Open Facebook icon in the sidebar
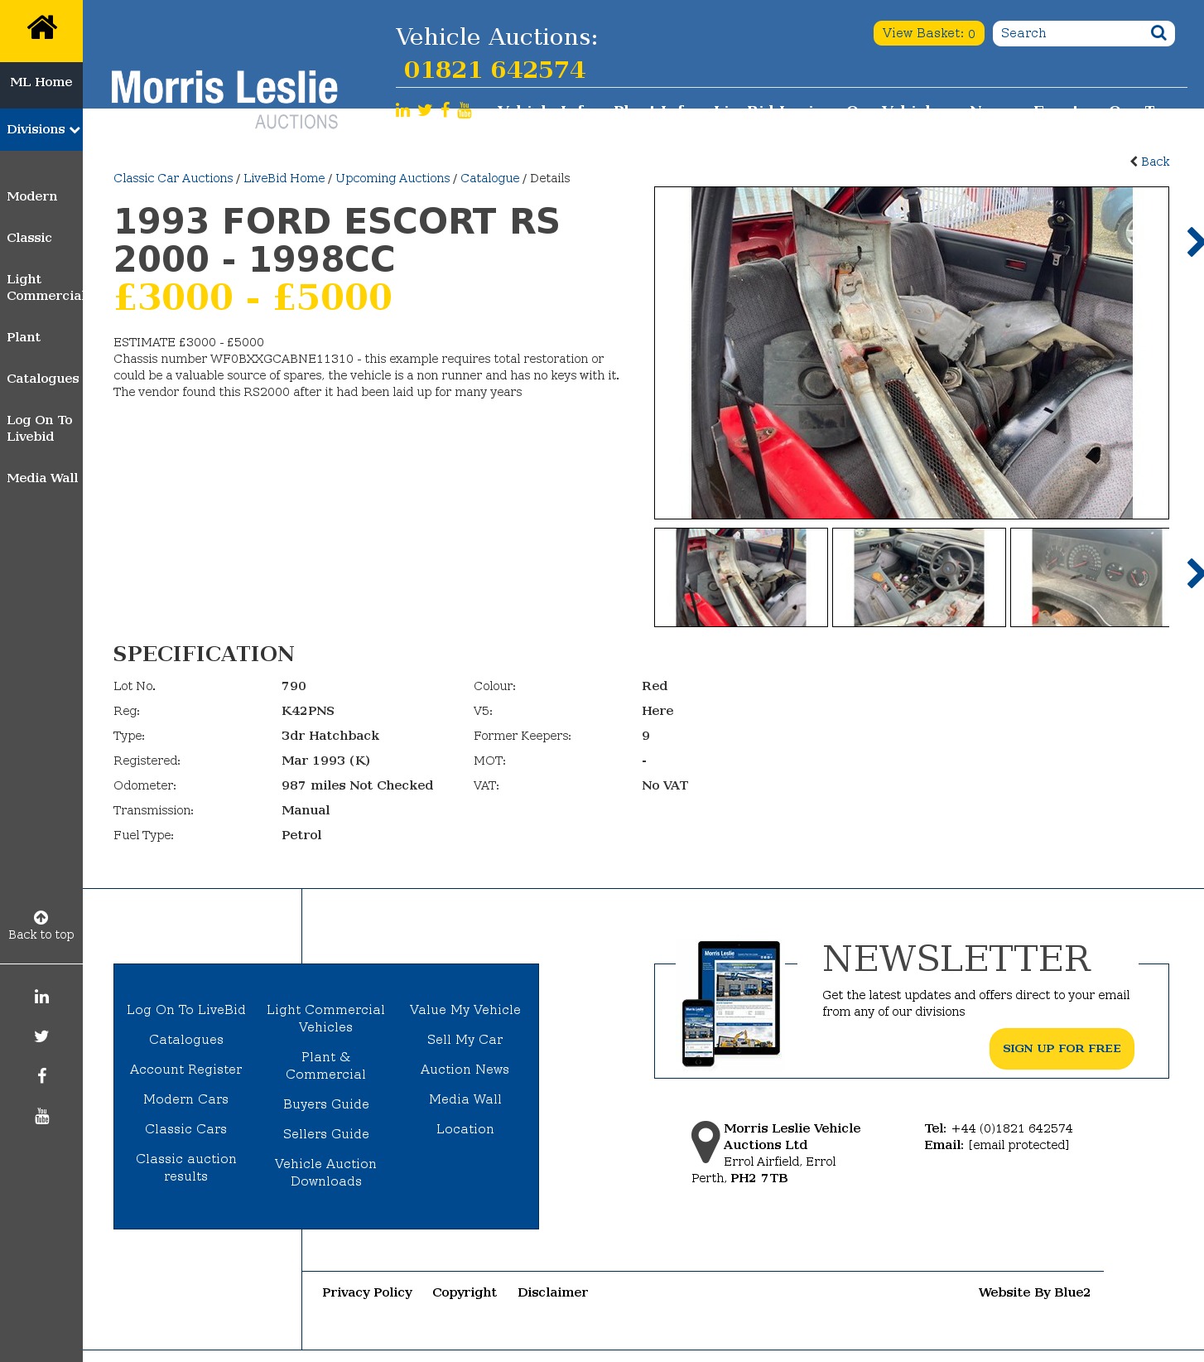 41,1076
